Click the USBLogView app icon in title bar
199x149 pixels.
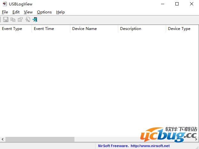pos(5,4)
